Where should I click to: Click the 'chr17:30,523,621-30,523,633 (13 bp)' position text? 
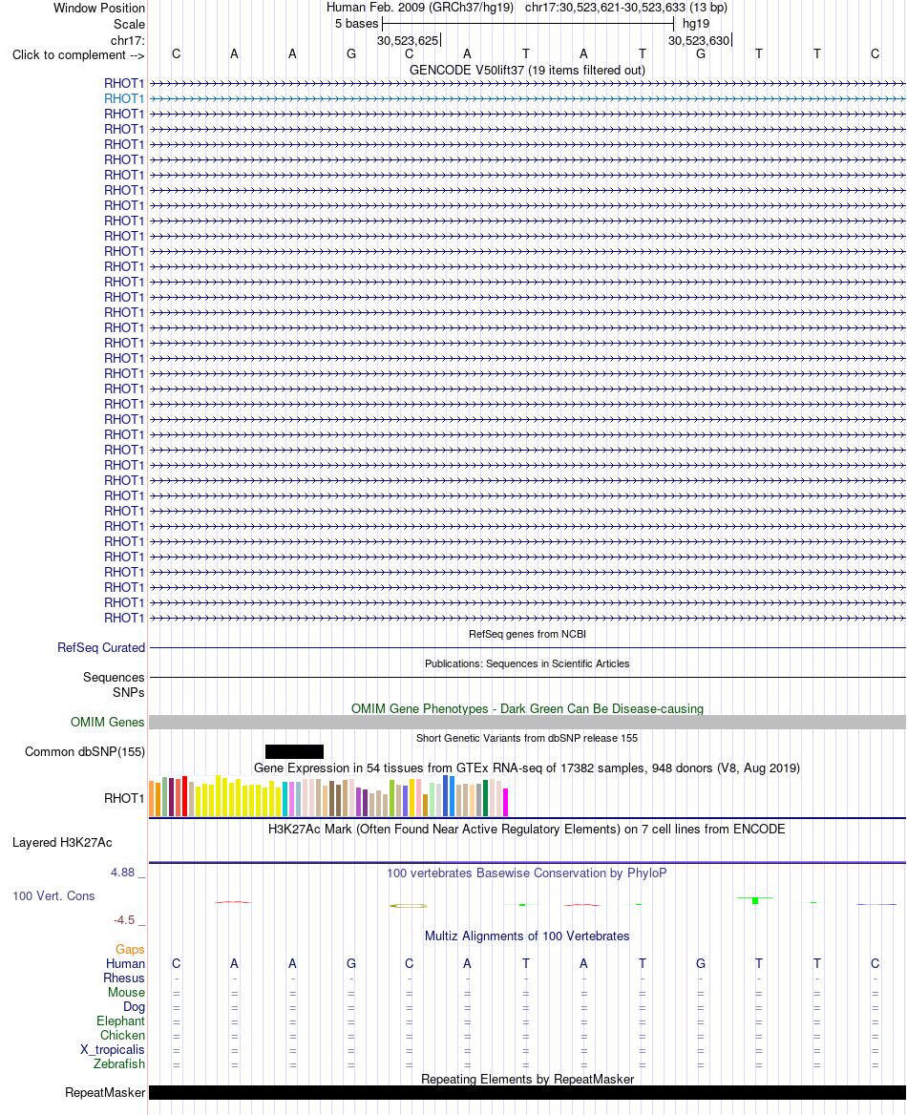point(626,8)
